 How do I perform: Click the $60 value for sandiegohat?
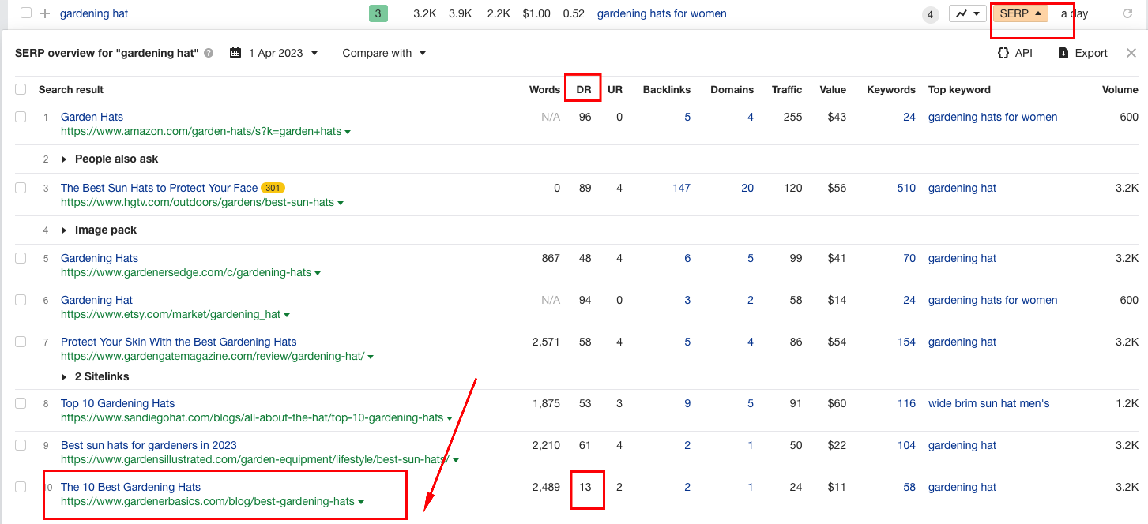click(x=837, y=403)
